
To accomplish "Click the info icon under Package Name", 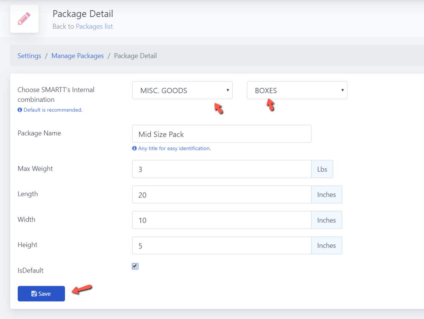I will click(x=134, y=149).
